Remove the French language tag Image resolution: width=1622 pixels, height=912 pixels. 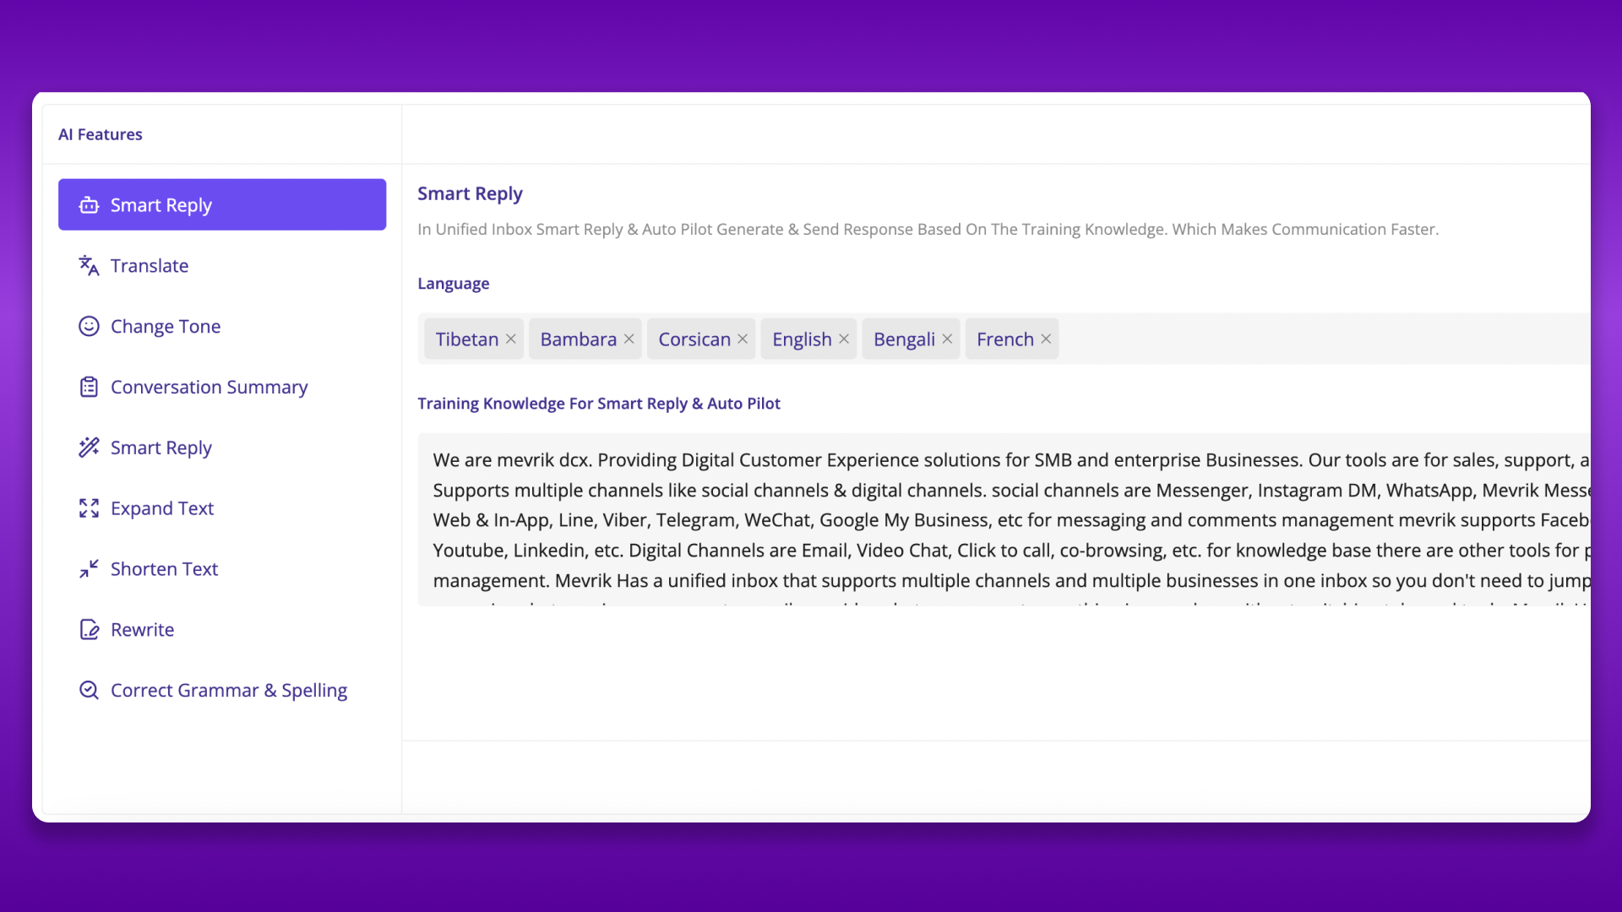1046,339
